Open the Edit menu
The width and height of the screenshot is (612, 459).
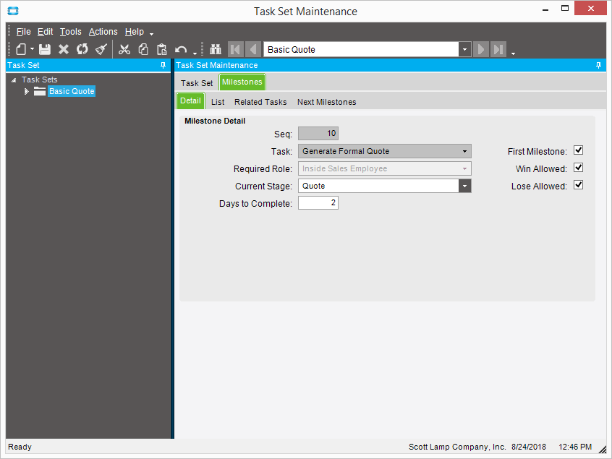tap(46, 32)
